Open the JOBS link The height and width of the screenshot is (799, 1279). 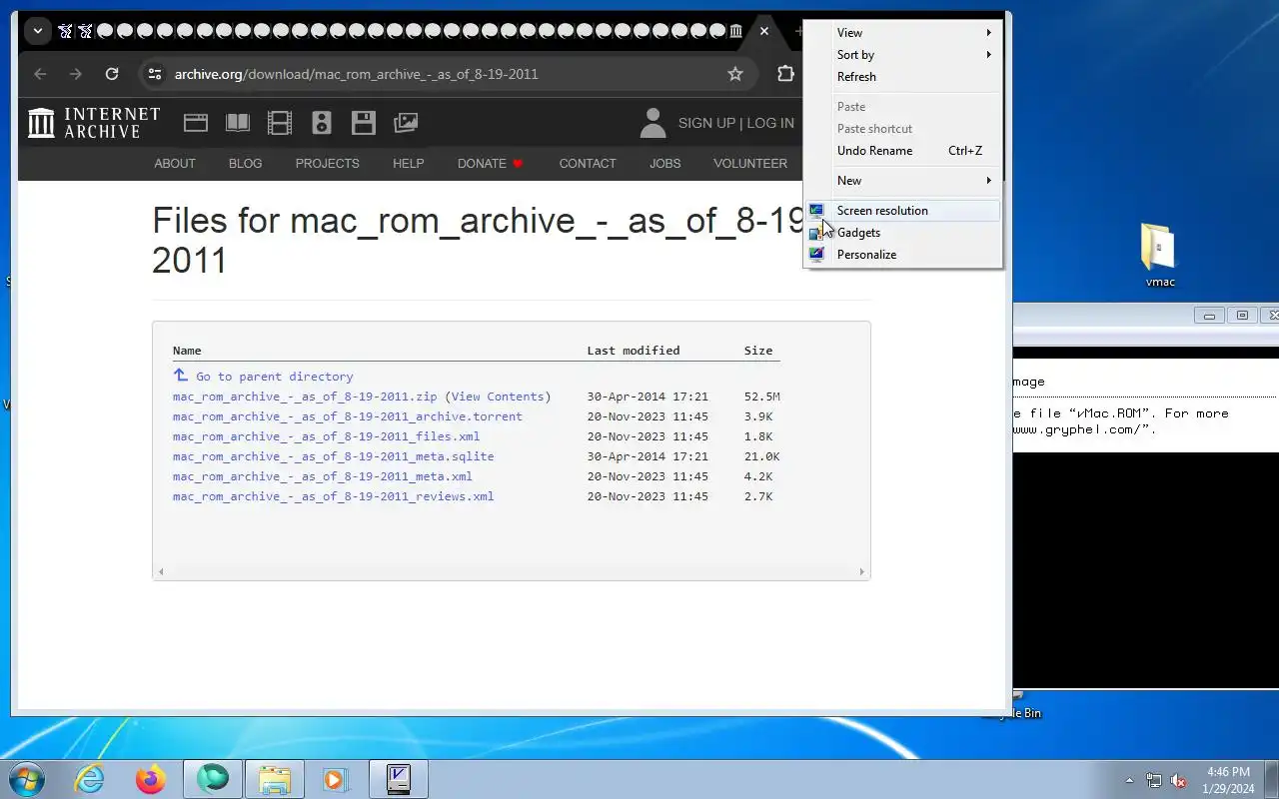(664, 163)
